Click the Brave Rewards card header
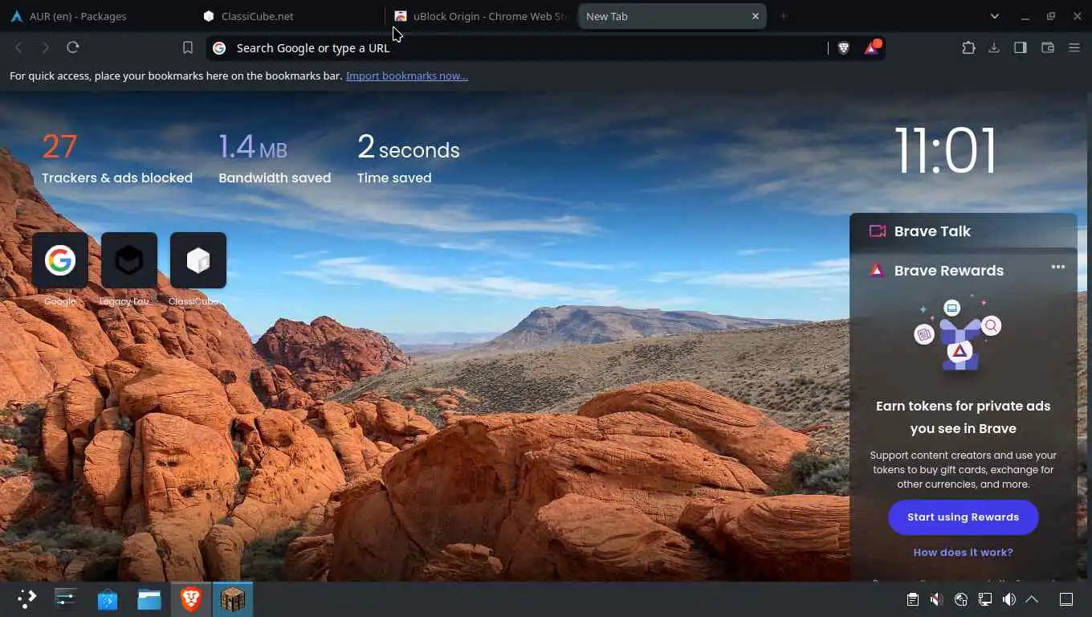 coord(948,271)
